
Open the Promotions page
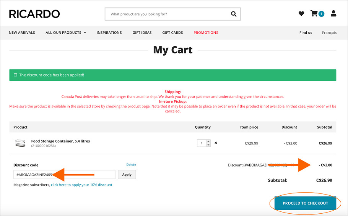[206, 33]
